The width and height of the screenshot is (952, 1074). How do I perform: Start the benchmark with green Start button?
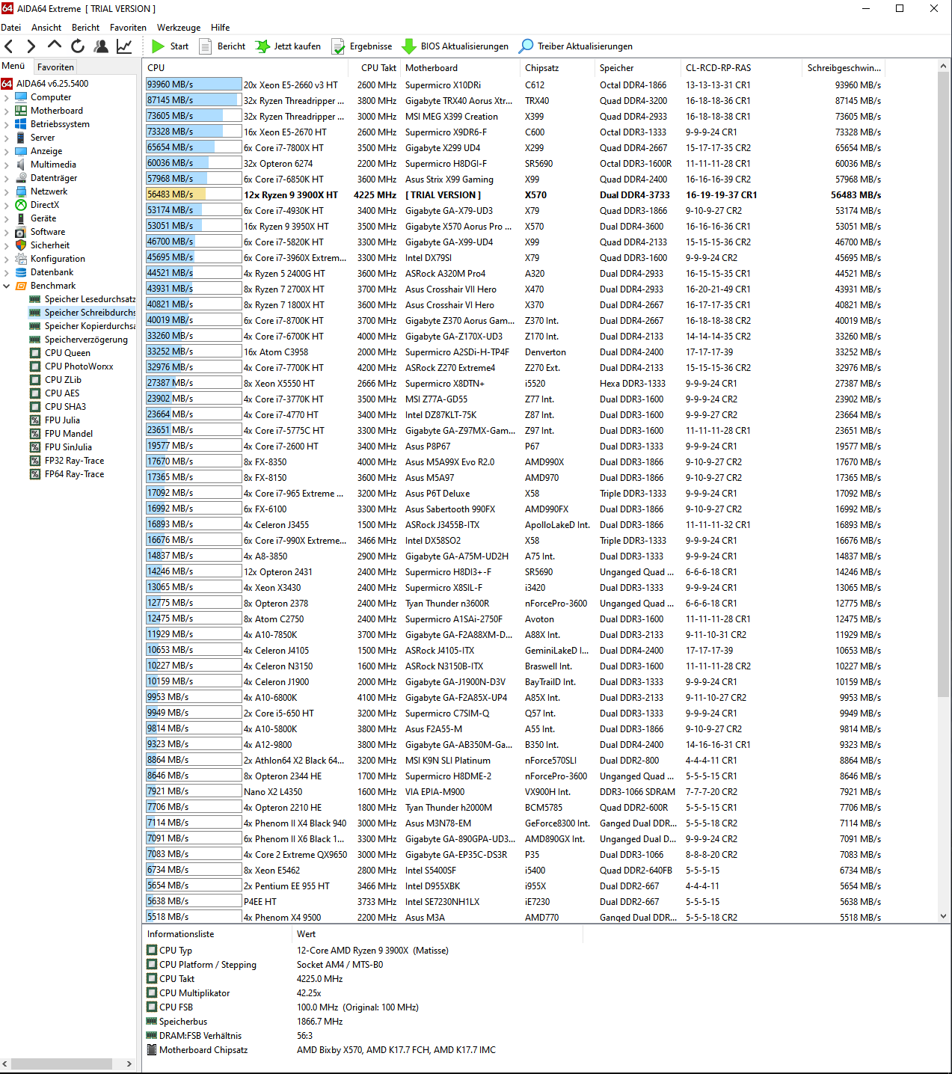(x=171, y=46)
